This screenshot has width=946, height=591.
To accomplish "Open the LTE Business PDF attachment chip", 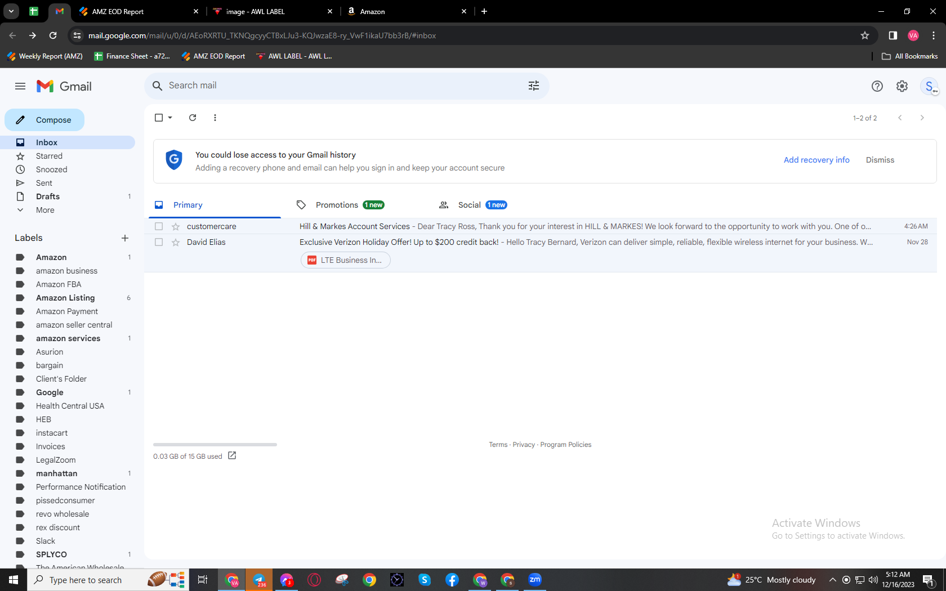I will click(x=346, y=260).
